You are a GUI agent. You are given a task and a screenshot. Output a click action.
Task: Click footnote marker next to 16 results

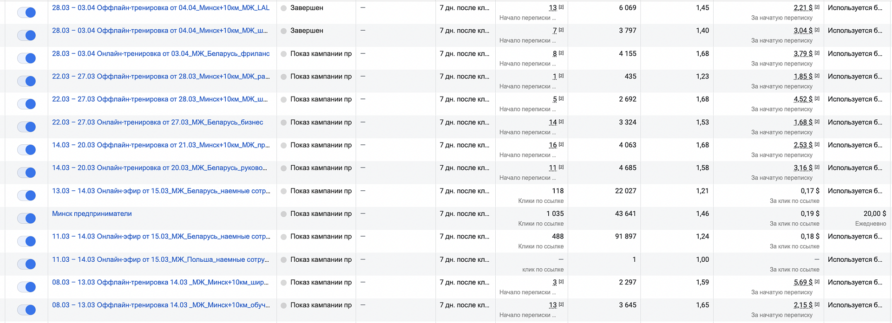click(x=561, y=144)
